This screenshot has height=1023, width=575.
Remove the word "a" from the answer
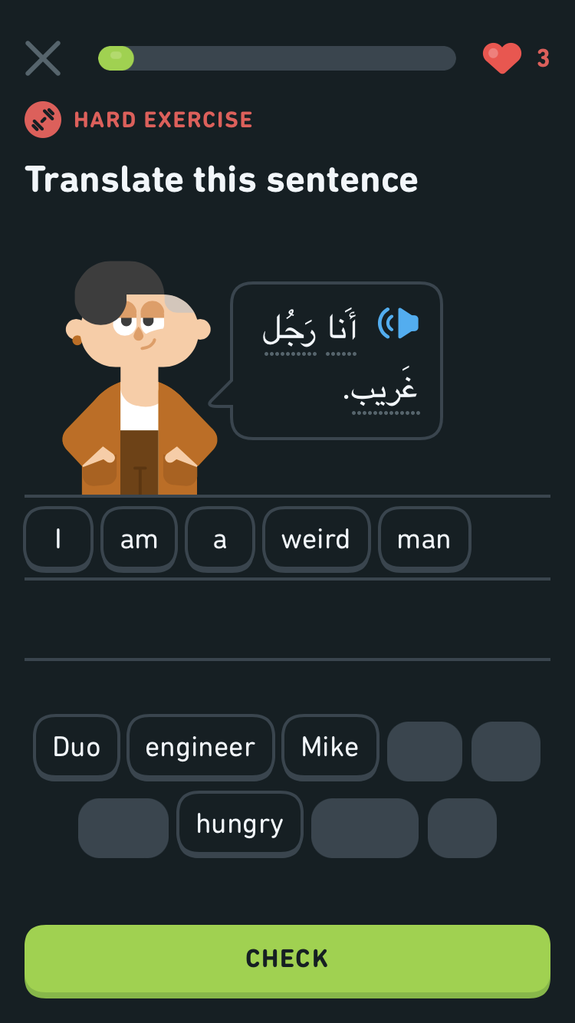click(x=220, y=539)
